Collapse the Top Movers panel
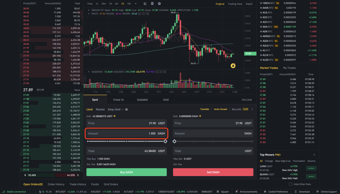This screenshot has height=194, width=340. click(314, 155)
